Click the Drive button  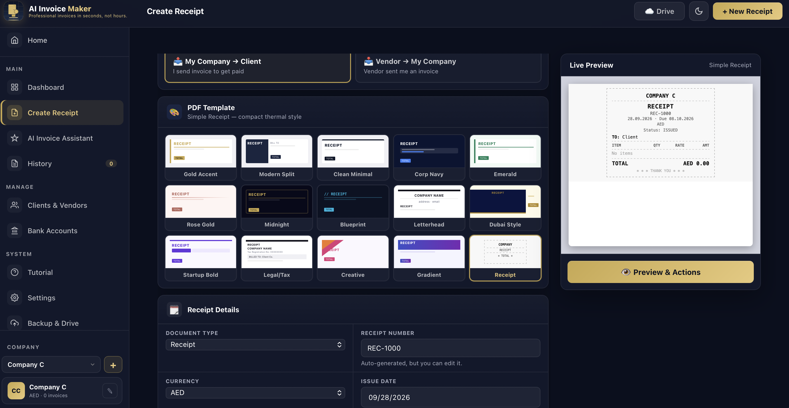(659, 11)
